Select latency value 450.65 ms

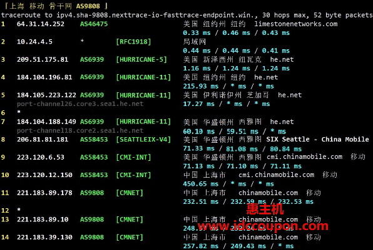200,184
